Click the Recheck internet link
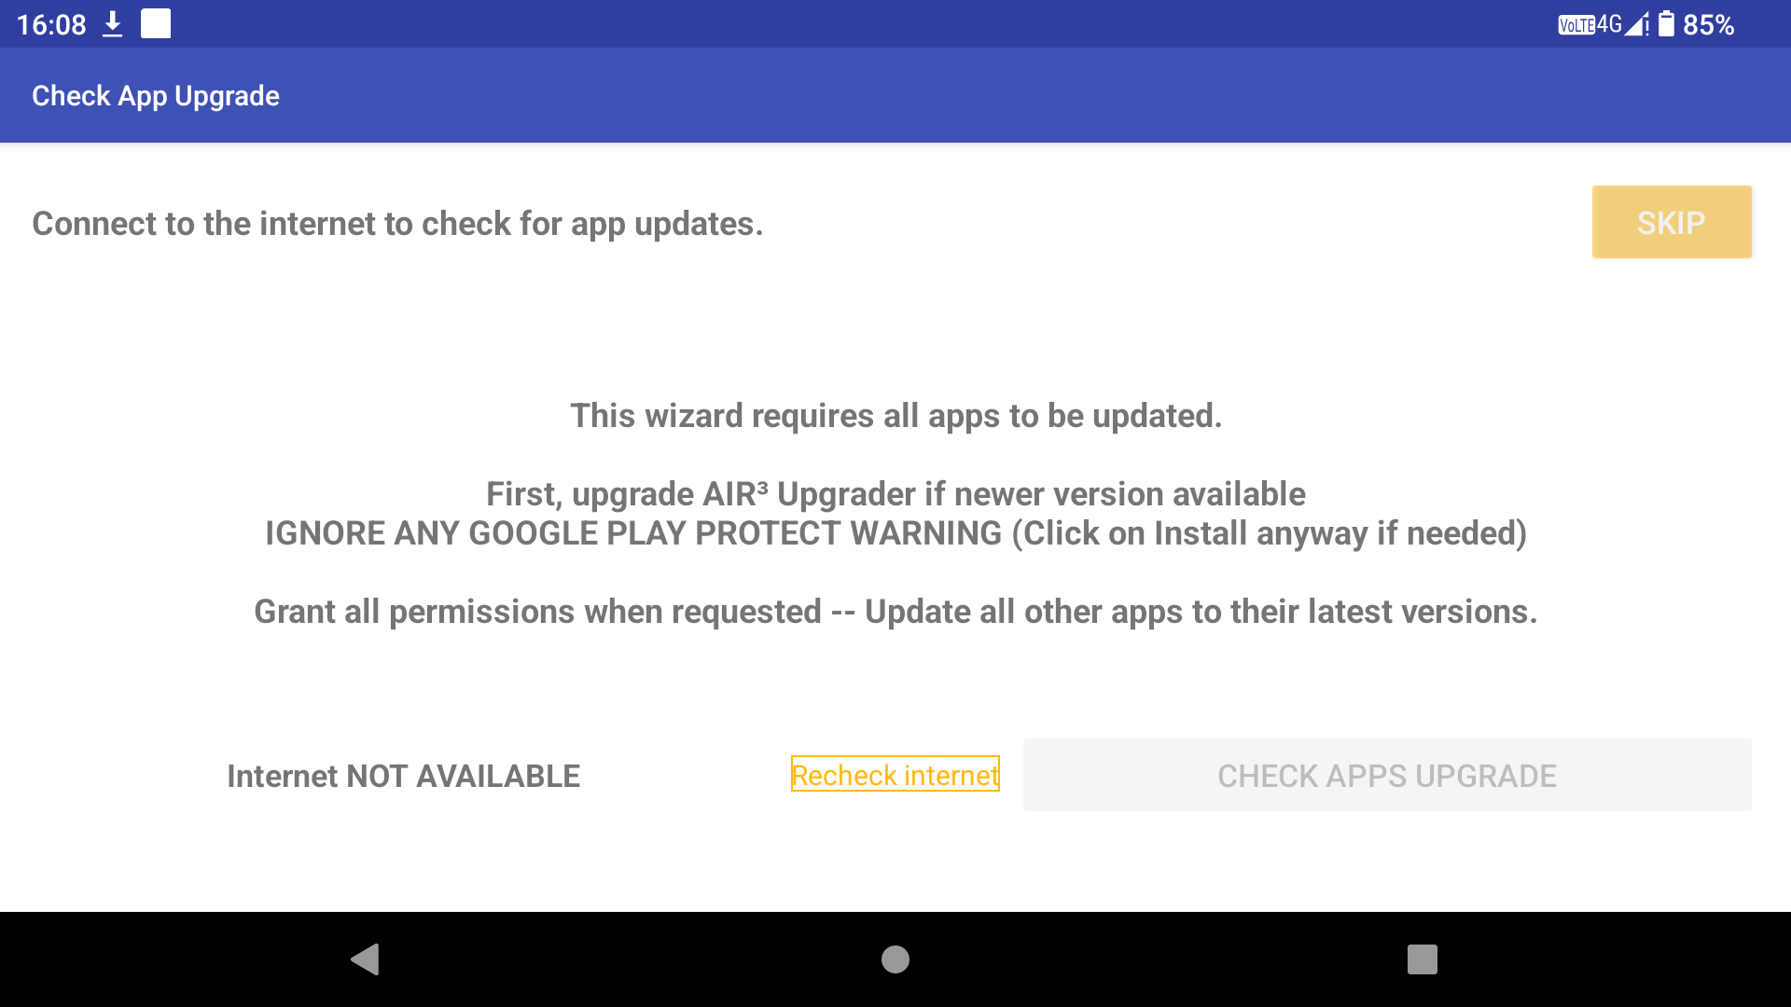The width and height of the screenshot is (1791, 1007). tap(895, 774)
